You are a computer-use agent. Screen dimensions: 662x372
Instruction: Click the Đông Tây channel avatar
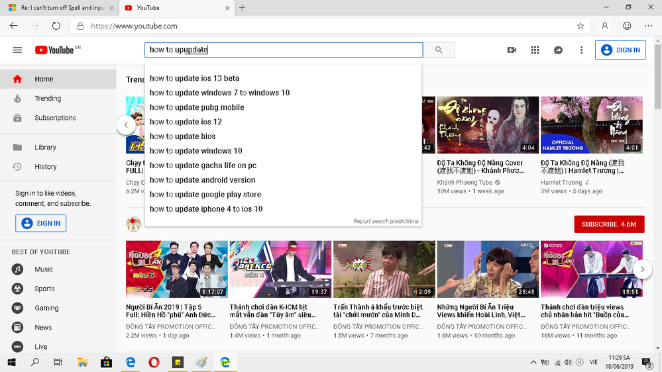(x=133, y=224)
